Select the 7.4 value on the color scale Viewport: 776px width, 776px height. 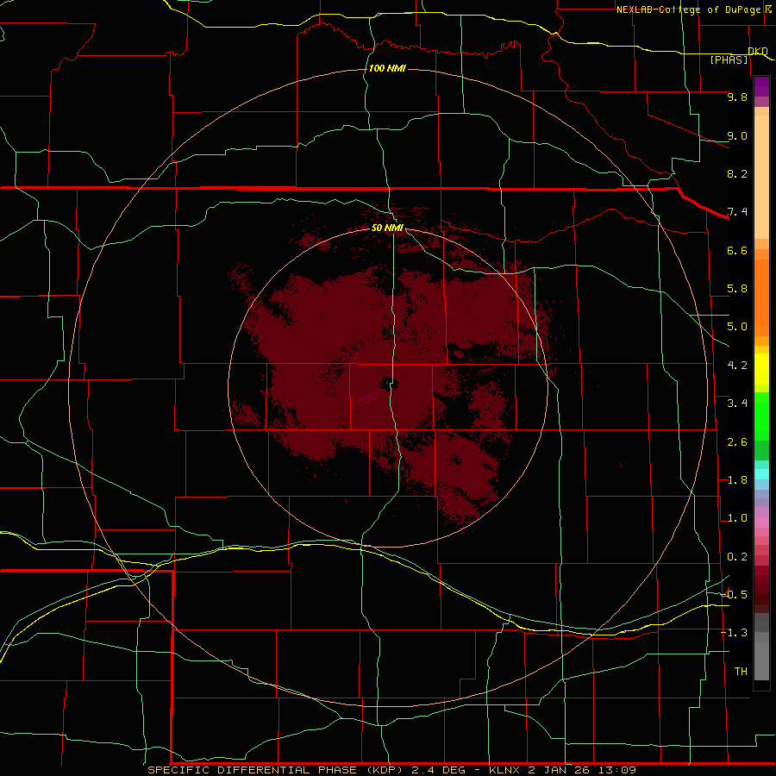[737, 212]
